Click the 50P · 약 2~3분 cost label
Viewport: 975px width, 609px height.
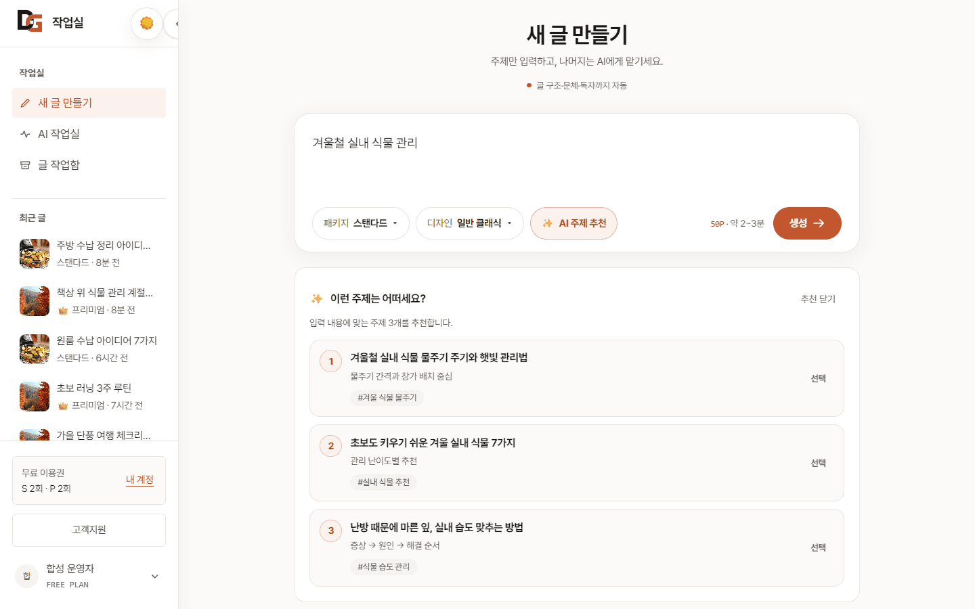pyautogui.click(x=737, y=223)
